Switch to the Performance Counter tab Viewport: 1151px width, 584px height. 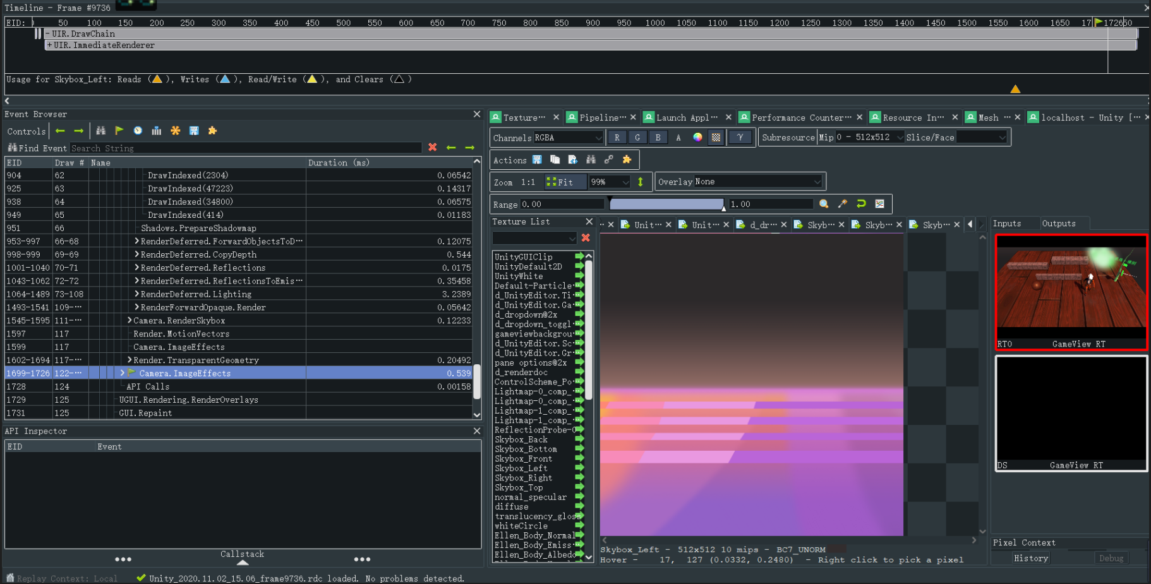click(801, 117)
